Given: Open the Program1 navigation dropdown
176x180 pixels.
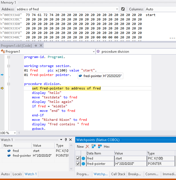Looking at the screenshot, I should (93, 52).
